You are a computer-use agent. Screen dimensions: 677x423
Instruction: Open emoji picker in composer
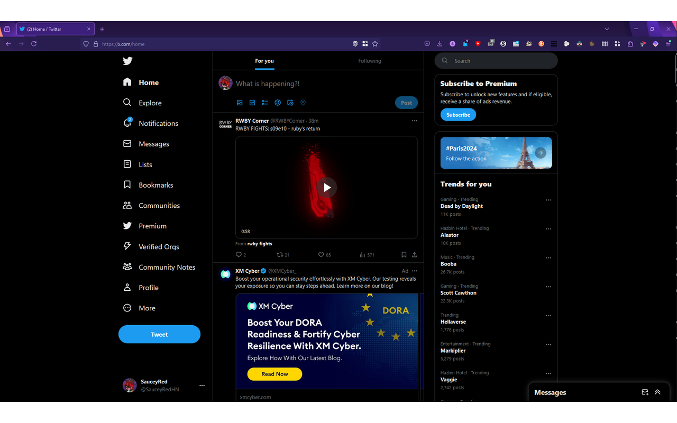pyautogui.click(x=278, y=103)
